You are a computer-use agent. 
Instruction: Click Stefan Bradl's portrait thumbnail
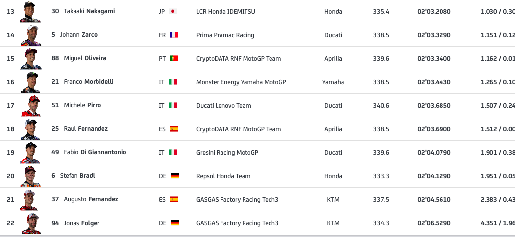pyautogui.click(x=30, y=176)
